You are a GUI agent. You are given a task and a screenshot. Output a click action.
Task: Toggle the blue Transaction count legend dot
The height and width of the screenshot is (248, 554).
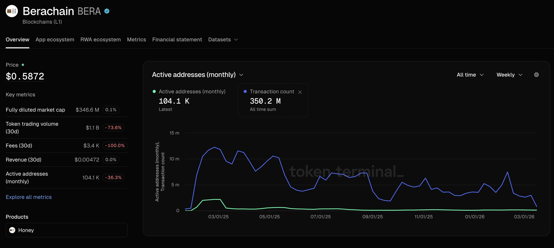[x=245, y=92]
